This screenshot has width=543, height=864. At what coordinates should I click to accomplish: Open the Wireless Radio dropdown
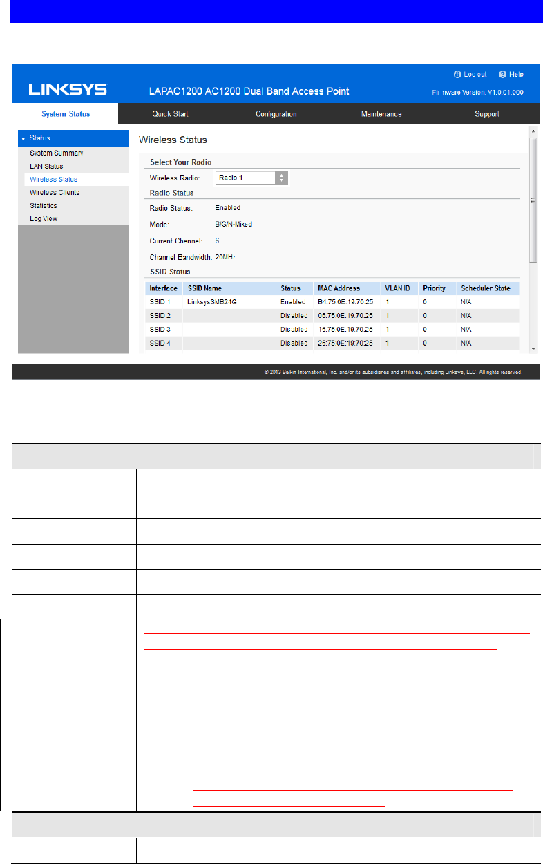(x=251, y=178)
